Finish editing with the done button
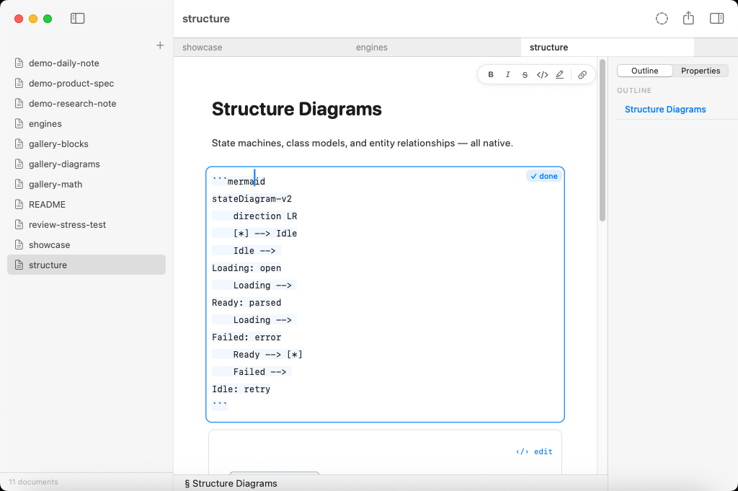 pos(543,176)
